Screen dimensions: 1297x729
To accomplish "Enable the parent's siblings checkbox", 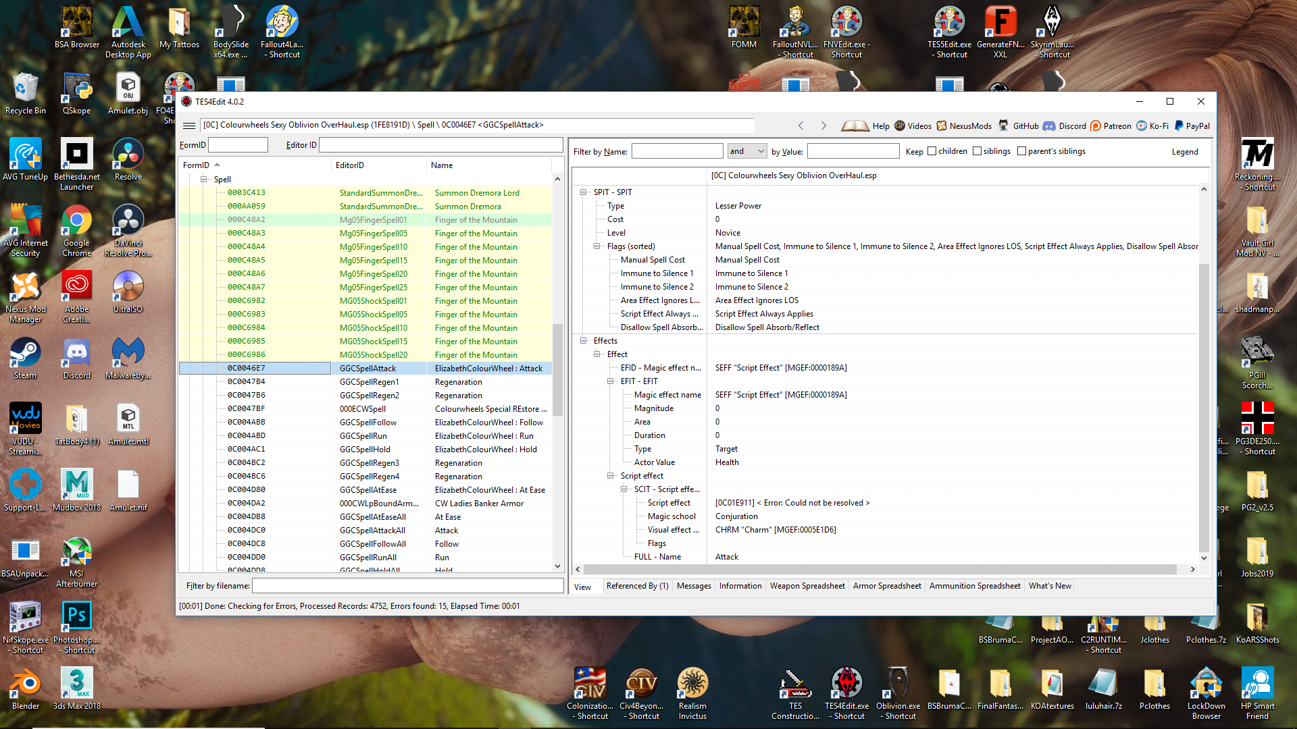I will click(x=1022, y=151).
